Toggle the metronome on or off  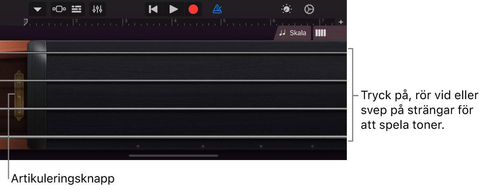coord(217,9)
